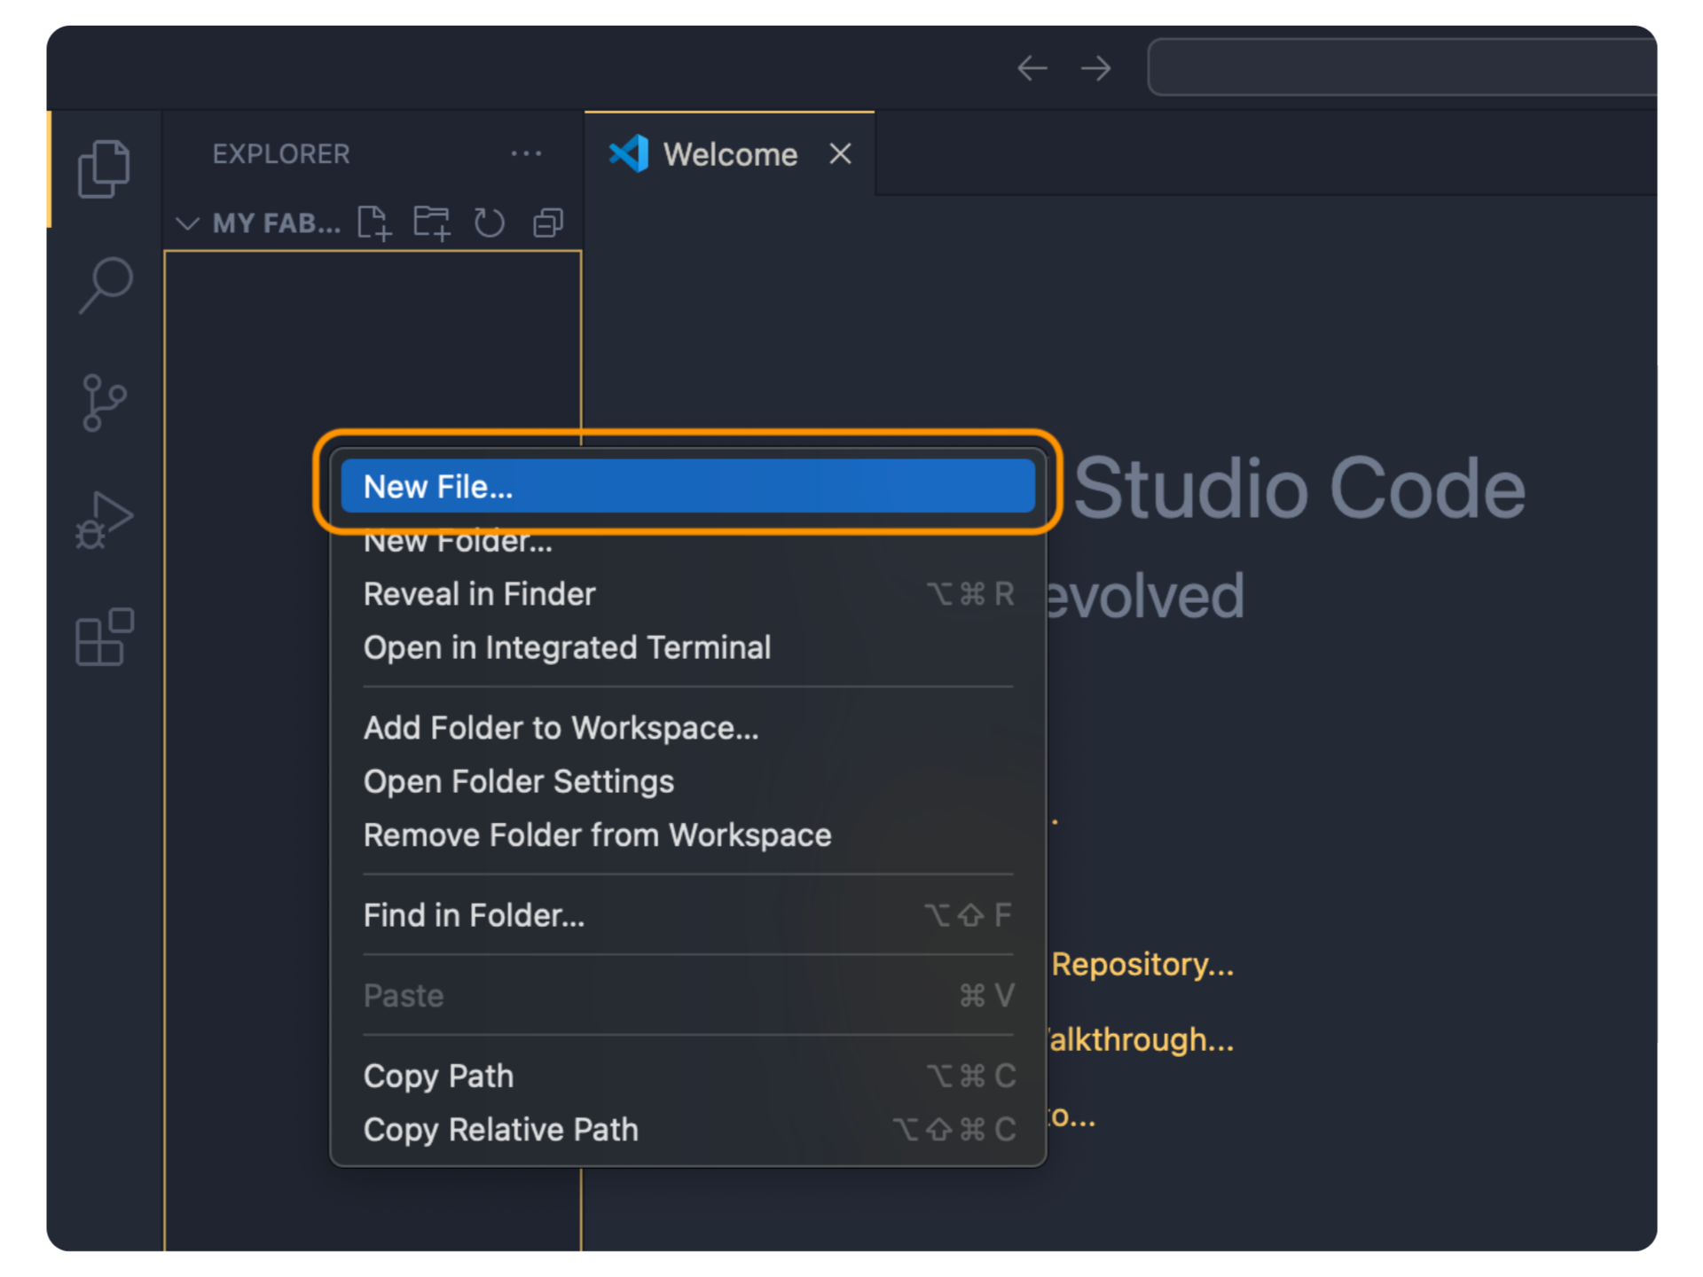1703x1277 pixels.
Task: Click the EXPLORER panel title
Action: 281,153
